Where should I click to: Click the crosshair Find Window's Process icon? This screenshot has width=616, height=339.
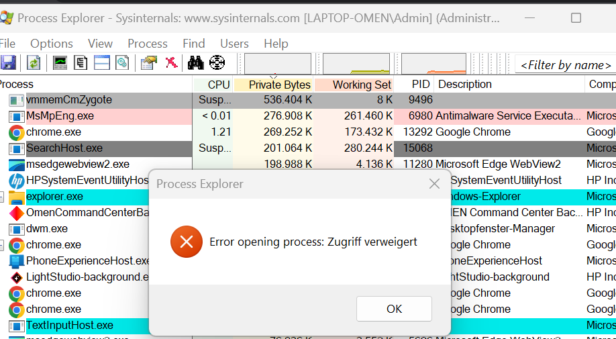tap(217, 63)
